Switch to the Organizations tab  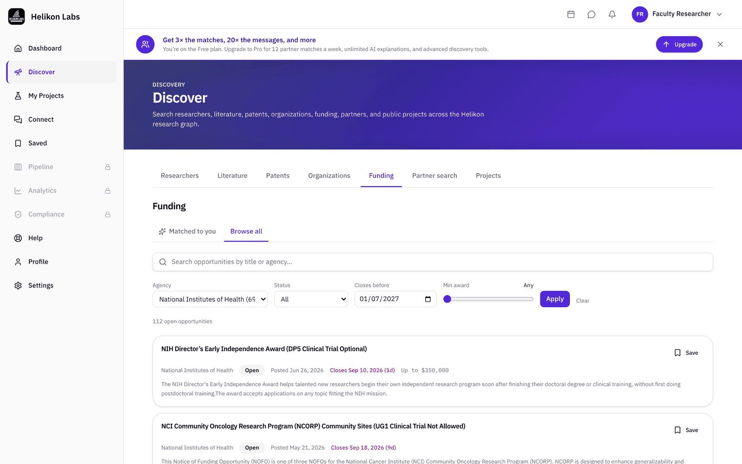(x=329, y=176)
